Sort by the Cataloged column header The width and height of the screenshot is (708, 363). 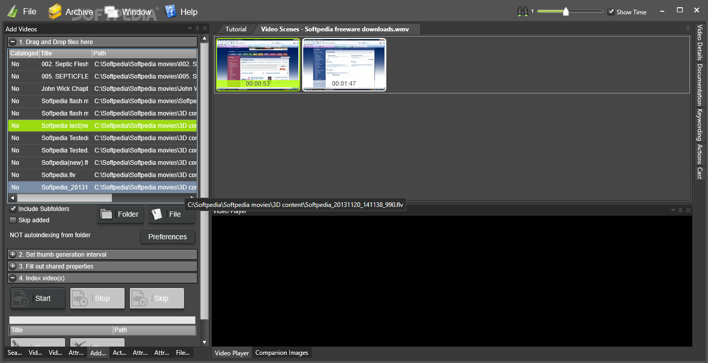[24, 53]
